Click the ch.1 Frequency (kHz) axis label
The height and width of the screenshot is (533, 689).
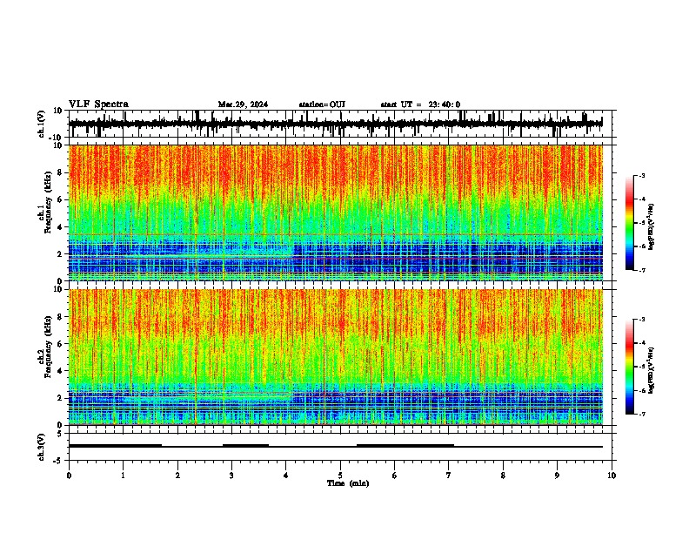[48, 202]
